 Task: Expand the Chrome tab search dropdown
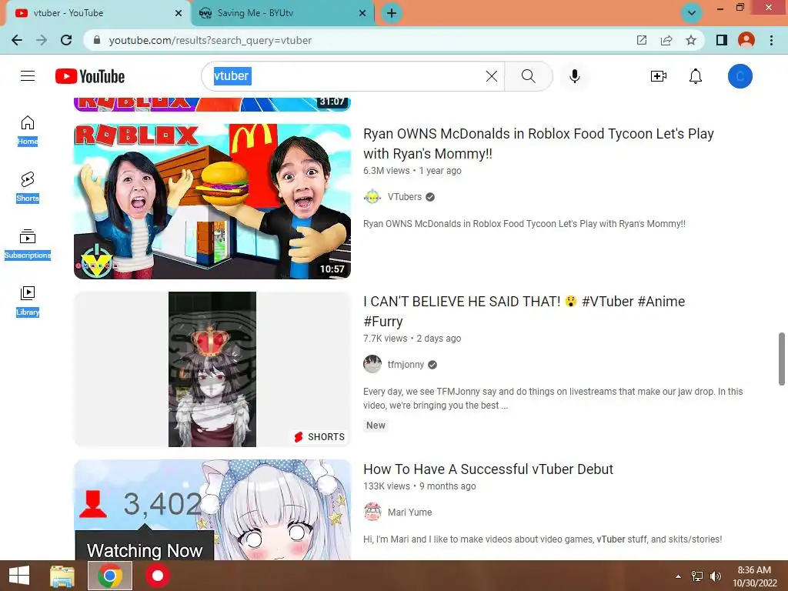pos(692,13)
